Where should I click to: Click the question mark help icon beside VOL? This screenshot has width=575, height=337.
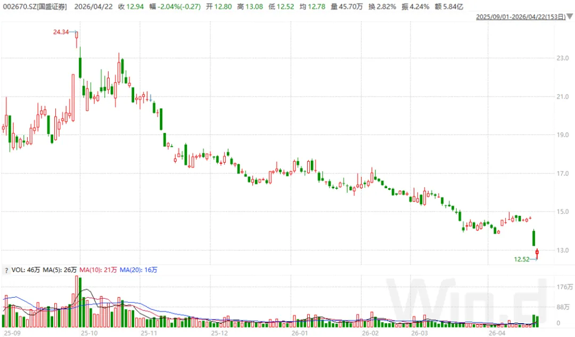click(6, 271)
